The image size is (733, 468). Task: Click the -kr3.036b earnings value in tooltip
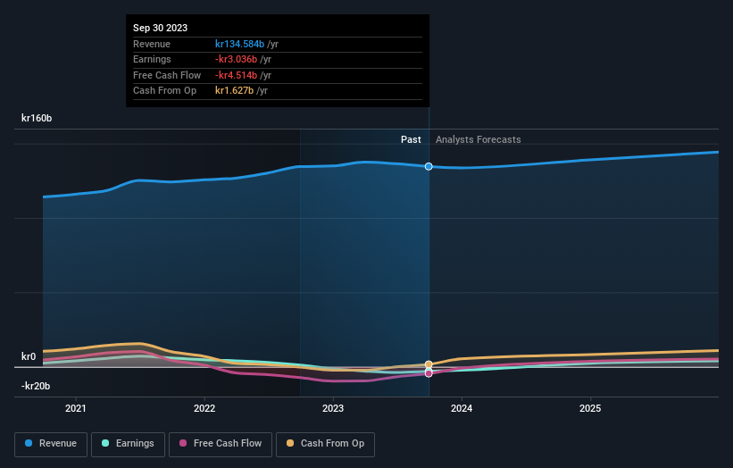[x=236, y=59]
